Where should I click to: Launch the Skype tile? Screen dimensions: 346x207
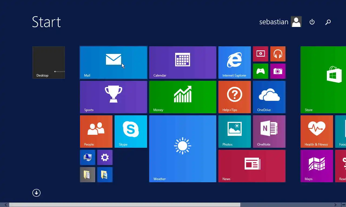(131, 132)
